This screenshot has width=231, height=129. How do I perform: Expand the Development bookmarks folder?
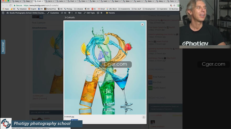click(x=149, y=9)
